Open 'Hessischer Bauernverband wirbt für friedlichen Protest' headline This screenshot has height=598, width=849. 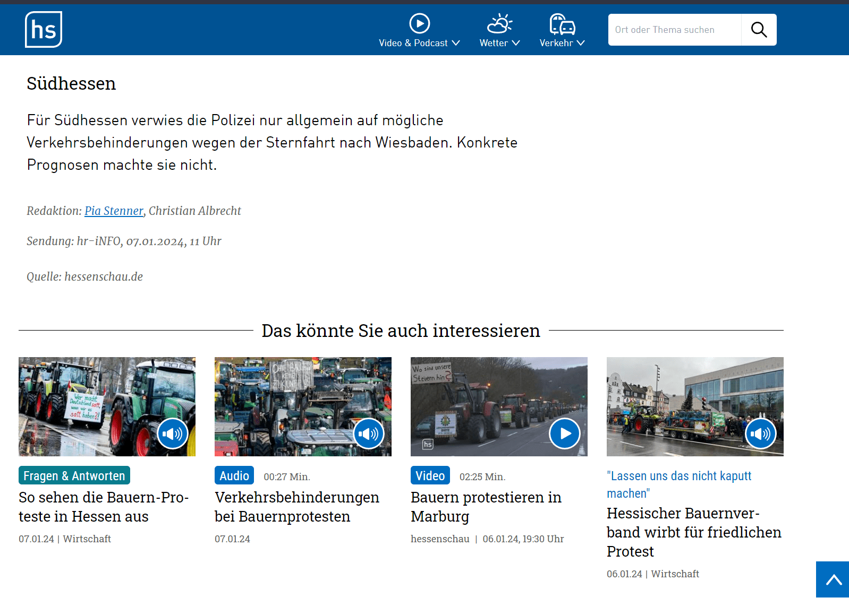(x=694, y=532)
